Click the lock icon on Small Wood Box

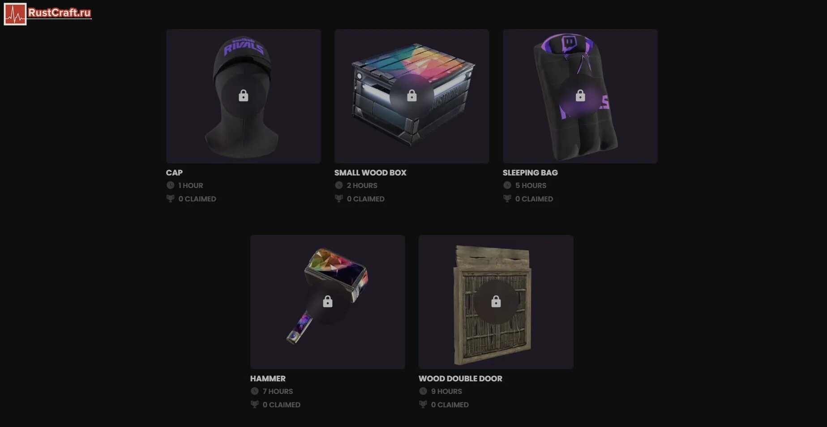[411, 96]
